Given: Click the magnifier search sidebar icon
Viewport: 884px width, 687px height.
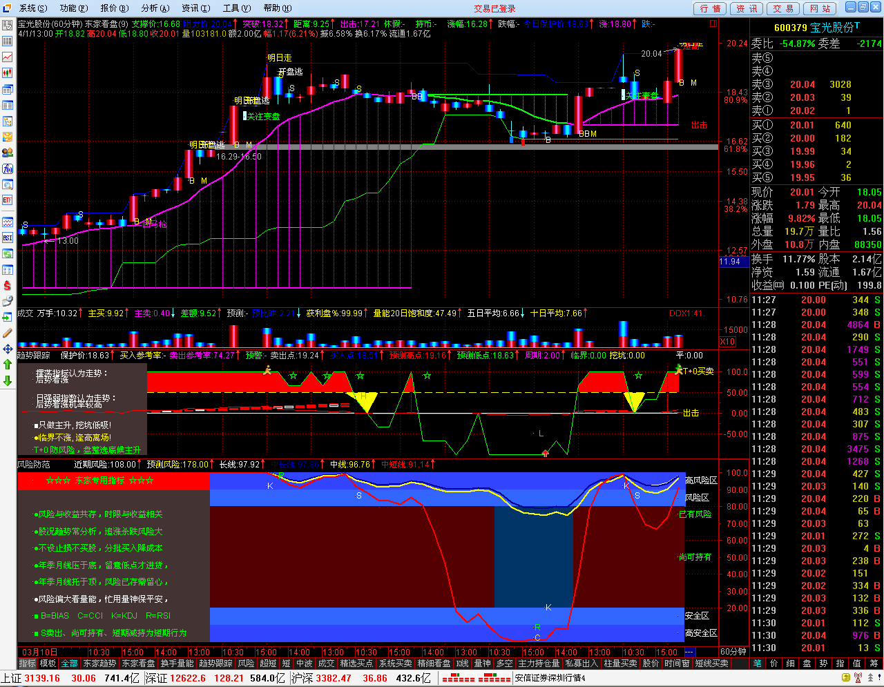Looking at the screenshot, I should click(8, 184).
